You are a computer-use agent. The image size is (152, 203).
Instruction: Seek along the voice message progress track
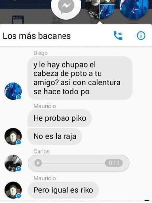tap(73, 163)
